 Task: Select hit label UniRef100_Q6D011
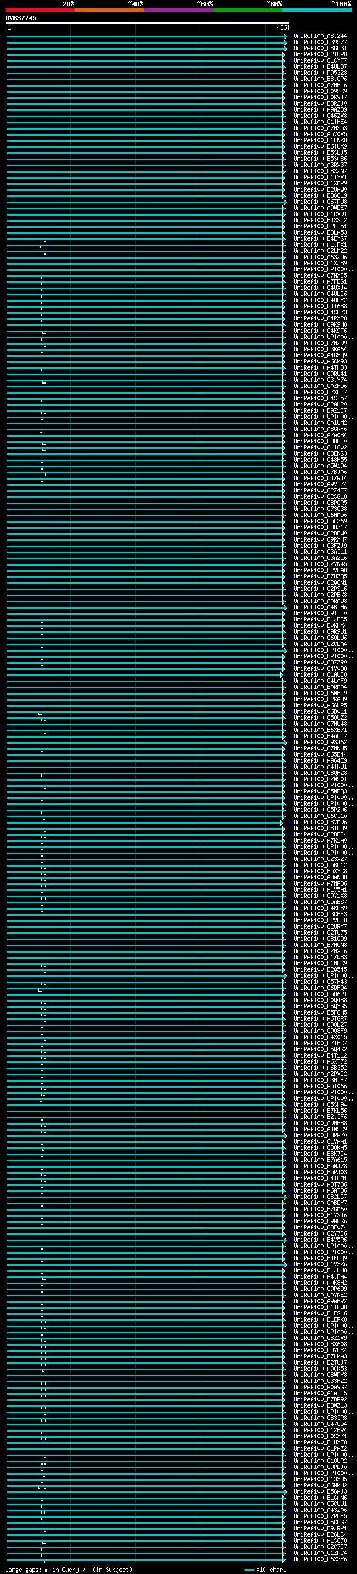coord(320,711)
